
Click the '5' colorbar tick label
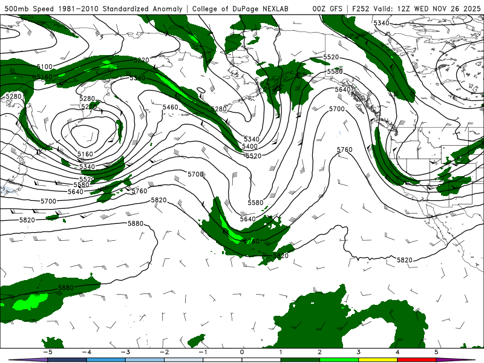click(x=436, y=352)
